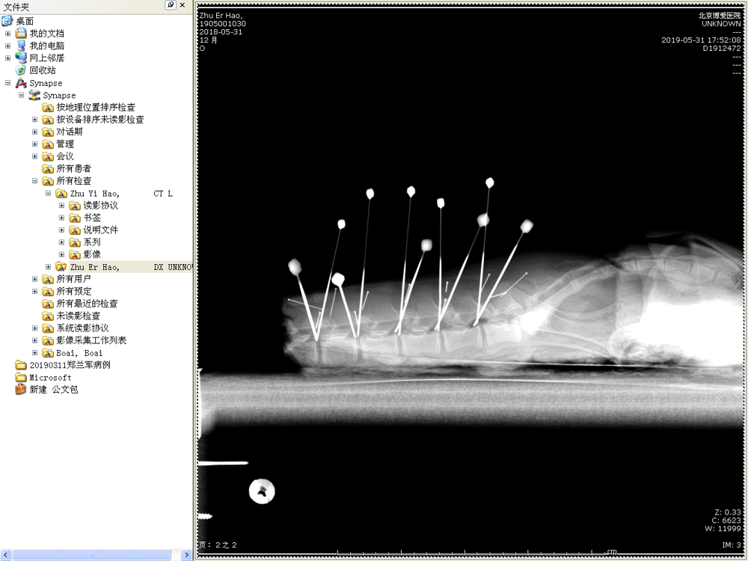Collapse the nested Synapse server node
This screenshot has height=561, width=748.
tap(21, 95)
